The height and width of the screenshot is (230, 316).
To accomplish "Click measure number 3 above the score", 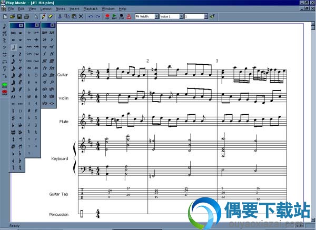I will pos(217,61).
